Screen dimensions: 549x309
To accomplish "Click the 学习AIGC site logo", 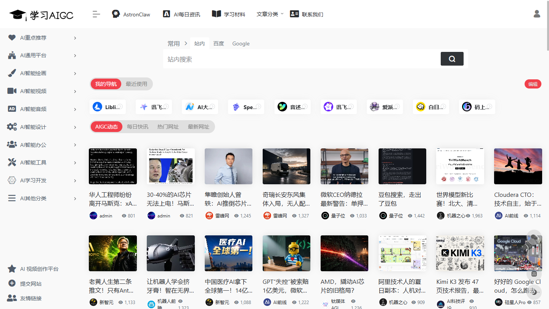I will [41, 14].
